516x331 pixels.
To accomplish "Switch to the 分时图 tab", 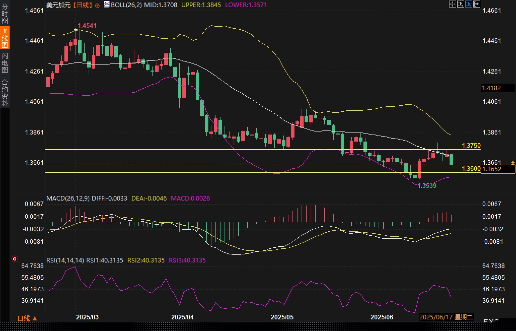I will tap(5, 14).
